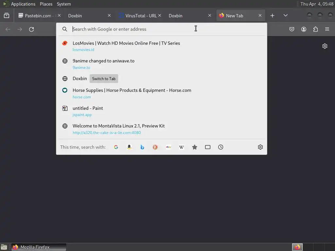335x251 pixels.
Task: Open the Pocket save icon
Action: 291,29
